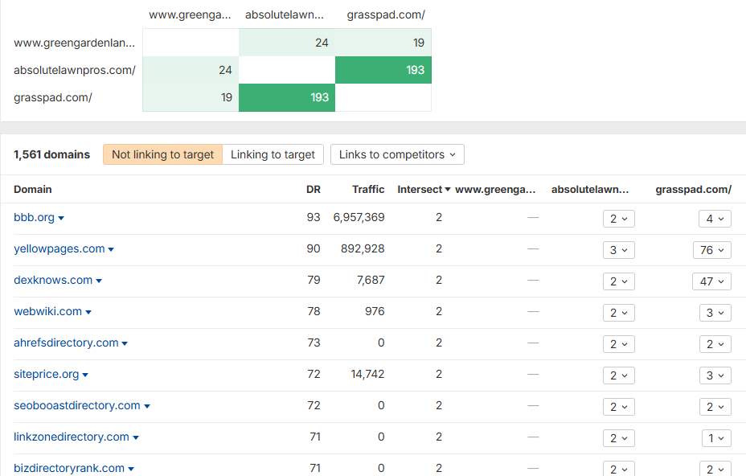Click the caret icon beside dexknows.com
This screenshot has height=476, width=746.
[99, 281]
